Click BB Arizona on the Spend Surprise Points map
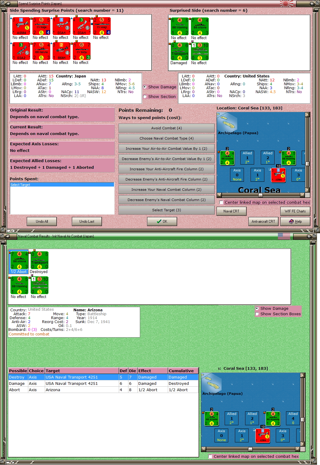 pyautogui.click(x=227, y=158)
